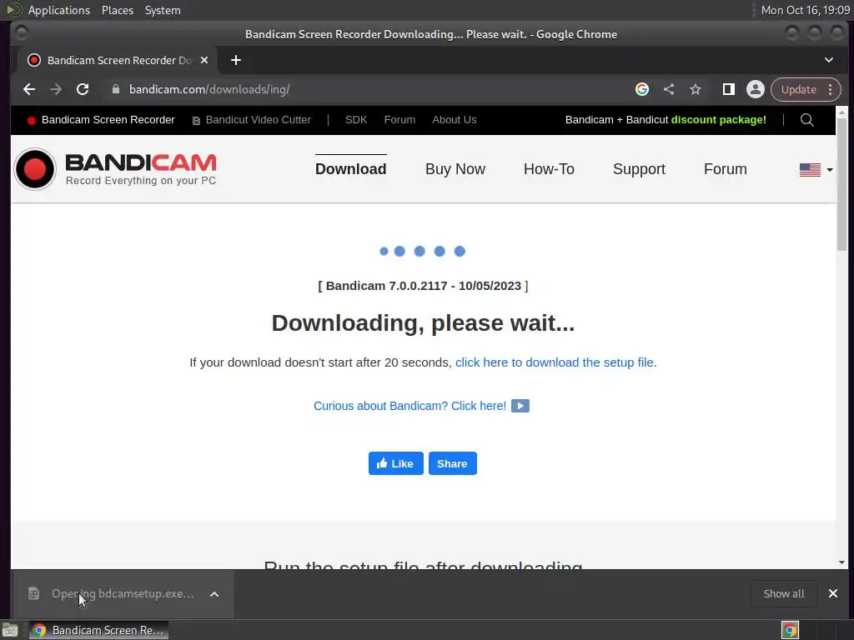Screen dimensions: 854x640
Task: Click the show desktop icon in bottom panel
Action: 10,630
